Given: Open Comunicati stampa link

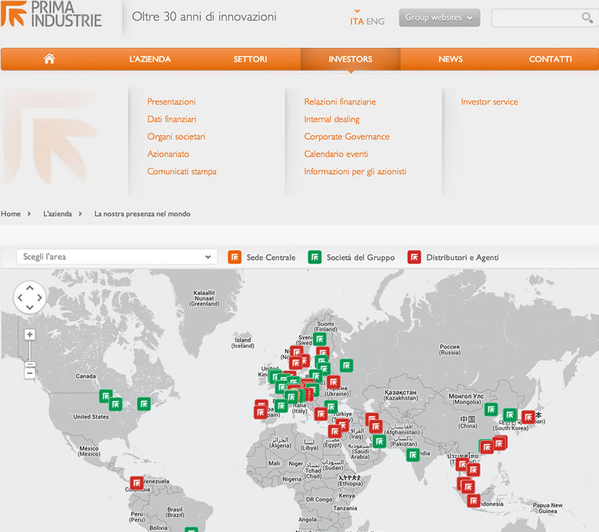Looking at the screenshot, I should point(182,172).
